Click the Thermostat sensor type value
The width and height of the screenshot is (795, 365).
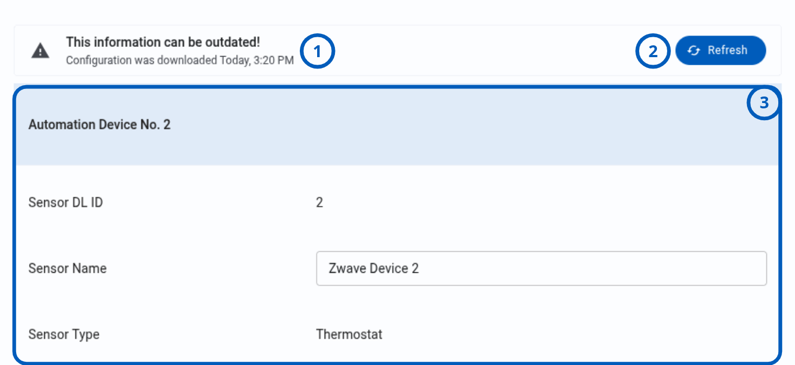349,334
